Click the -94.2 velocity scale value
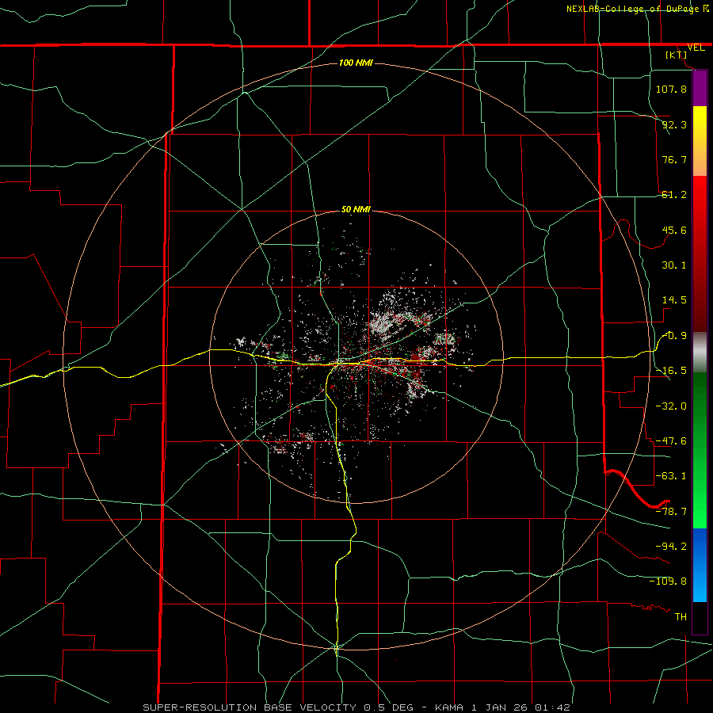This screenshot has height=713, width=713. (x=671, y=546)
